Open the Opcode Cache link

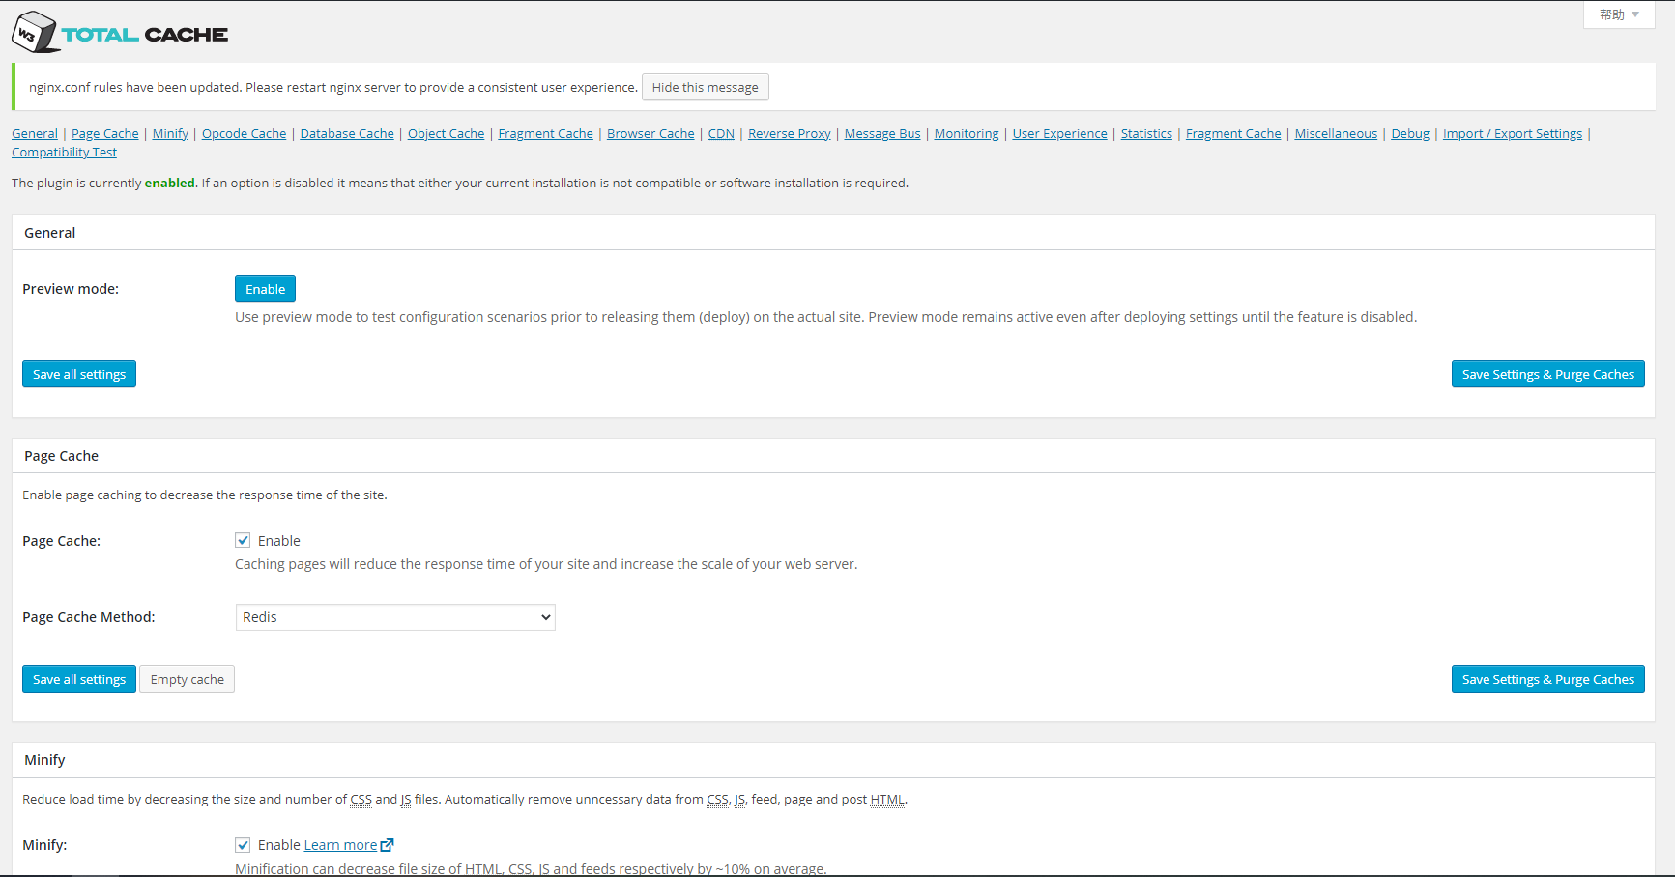(244, 134)
